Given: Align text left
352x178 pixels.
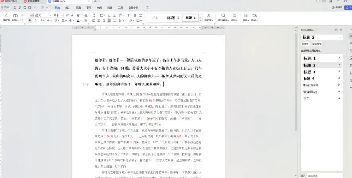Looking at the screenshot, I should coord(93,21).
